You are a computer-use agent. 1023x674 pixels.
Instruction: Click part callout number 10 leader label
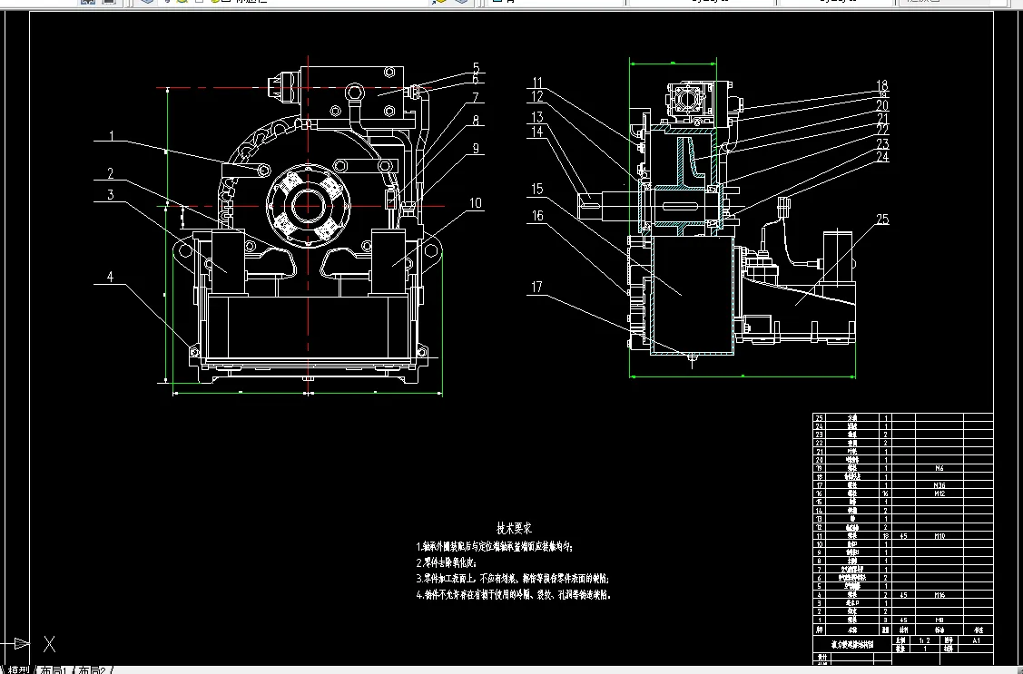476,203
